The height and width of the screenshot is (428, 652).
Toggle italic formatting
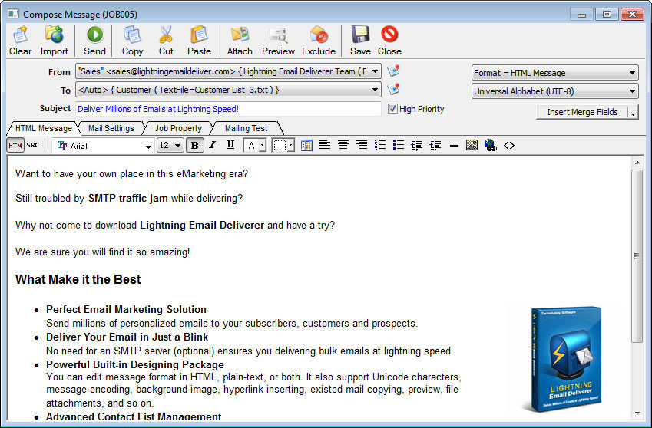coord(213,145)
